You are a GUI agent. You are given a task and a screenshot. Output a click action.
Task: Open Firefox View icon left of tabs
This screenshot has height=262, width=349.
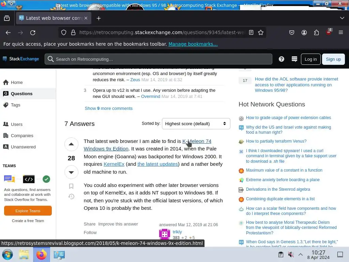pos(7,18)
